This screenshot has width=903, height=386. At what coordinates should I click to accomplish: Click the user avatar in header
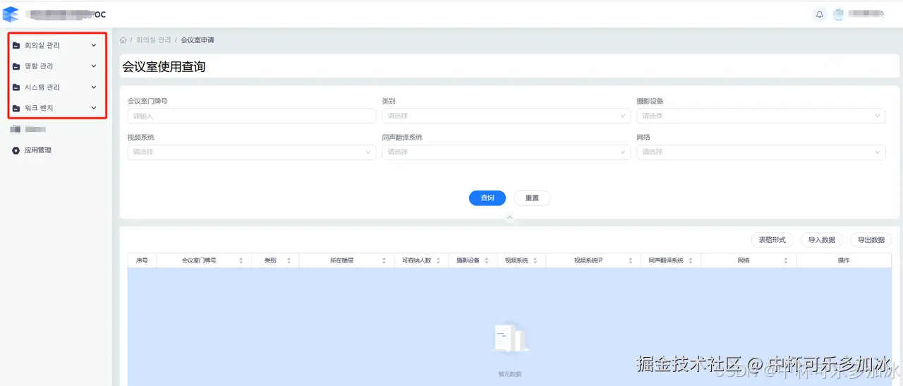[838, 14]
